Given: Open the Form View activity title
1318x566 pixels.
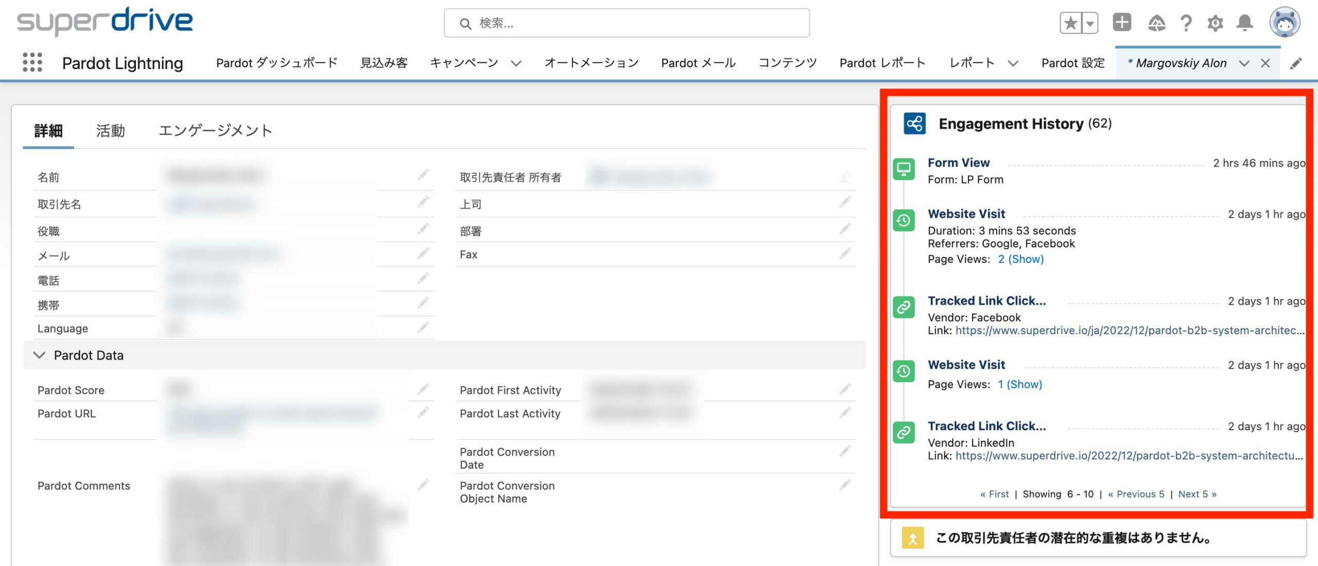Looking at the screenshot, I should tap(959, 163).
